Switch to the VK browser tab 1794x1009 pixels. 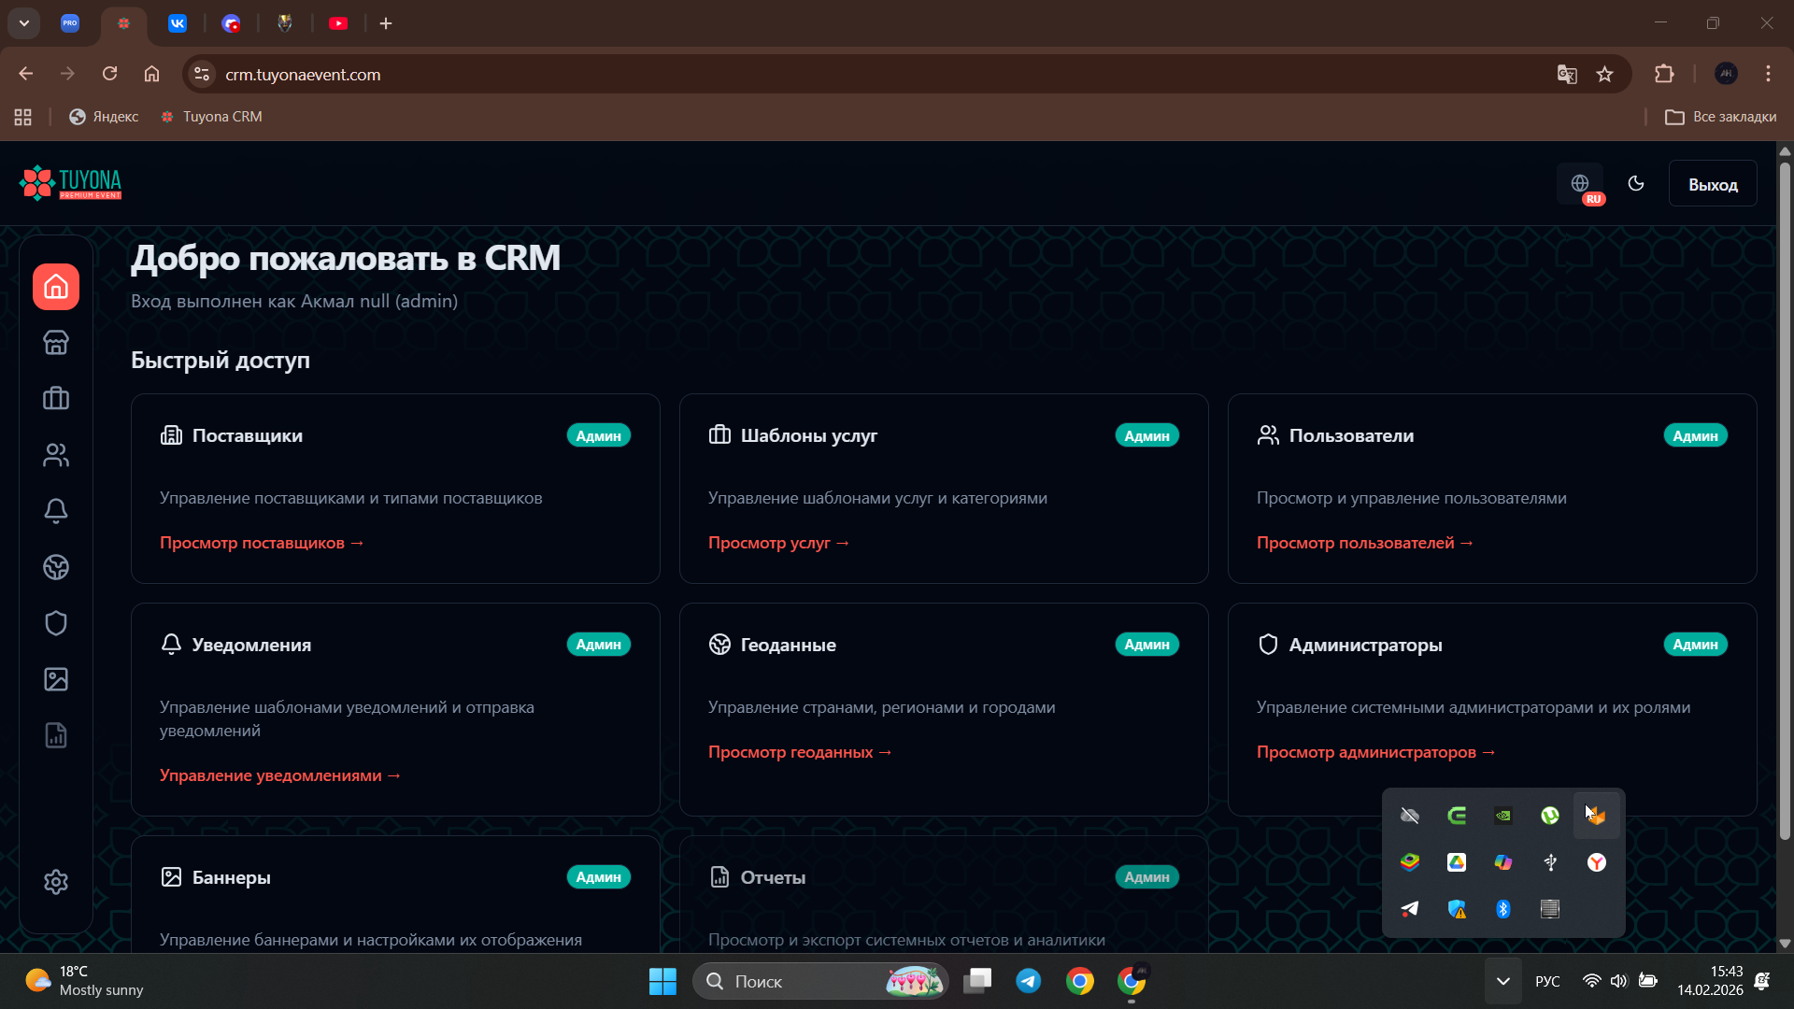[x=178, y=23]
